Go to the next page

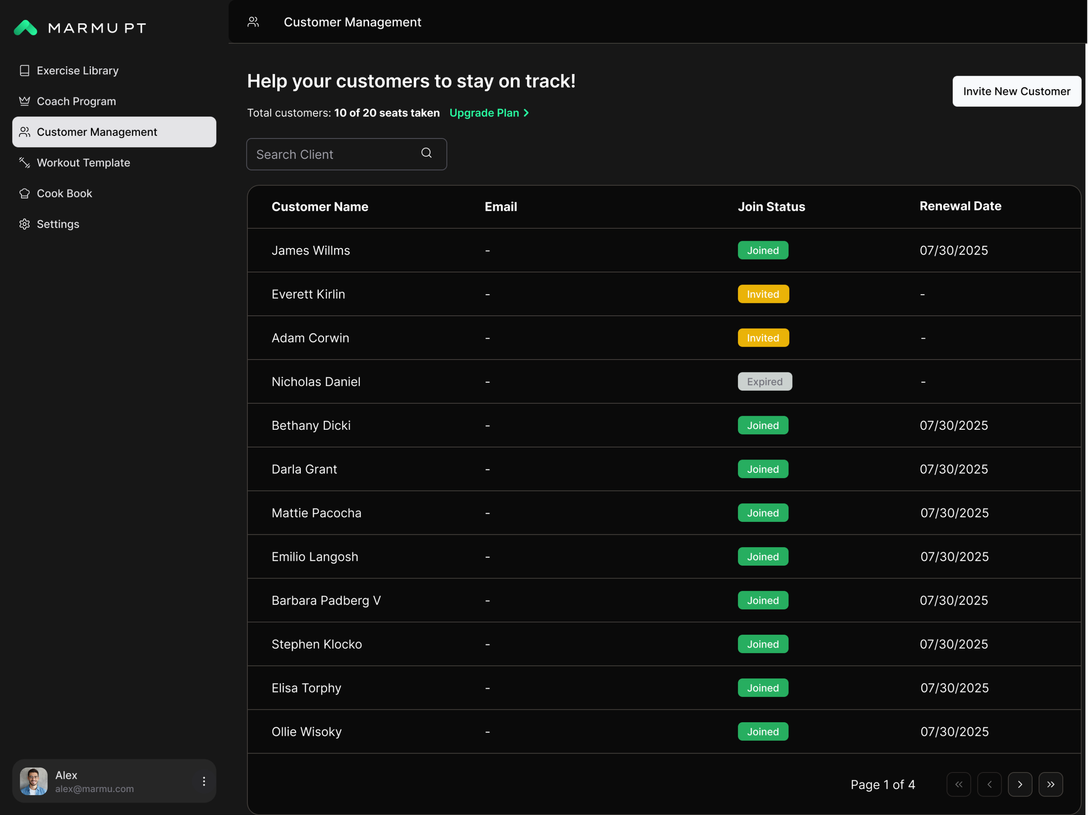[x=1020, y=784]
